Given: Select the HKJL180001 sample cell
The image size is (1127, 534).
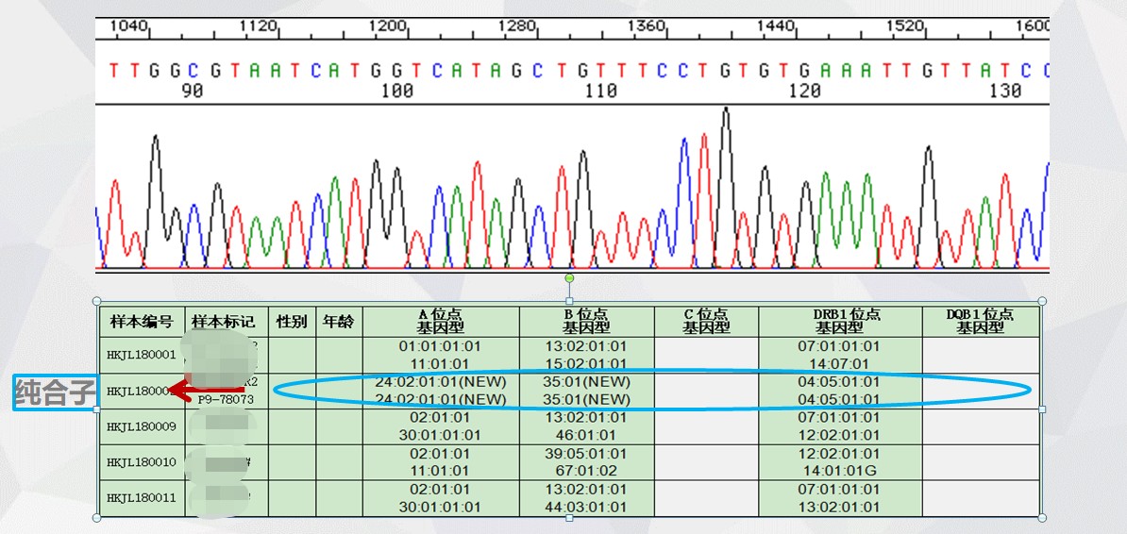Looking at the screenshot, I should tap(142, 355).
